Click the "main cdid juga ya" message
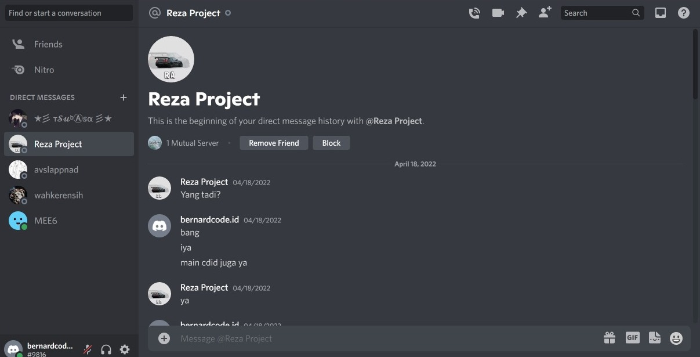700x357 pixels. [213, 262]
